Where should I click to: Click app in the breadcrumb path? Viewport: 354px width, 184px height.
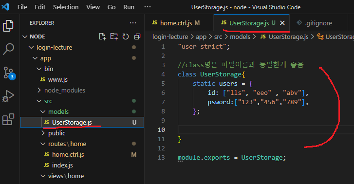click(201, 37)
